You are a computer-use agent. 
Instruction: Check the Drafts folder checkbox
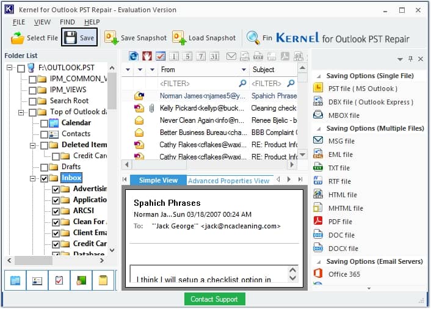(44, 167)
